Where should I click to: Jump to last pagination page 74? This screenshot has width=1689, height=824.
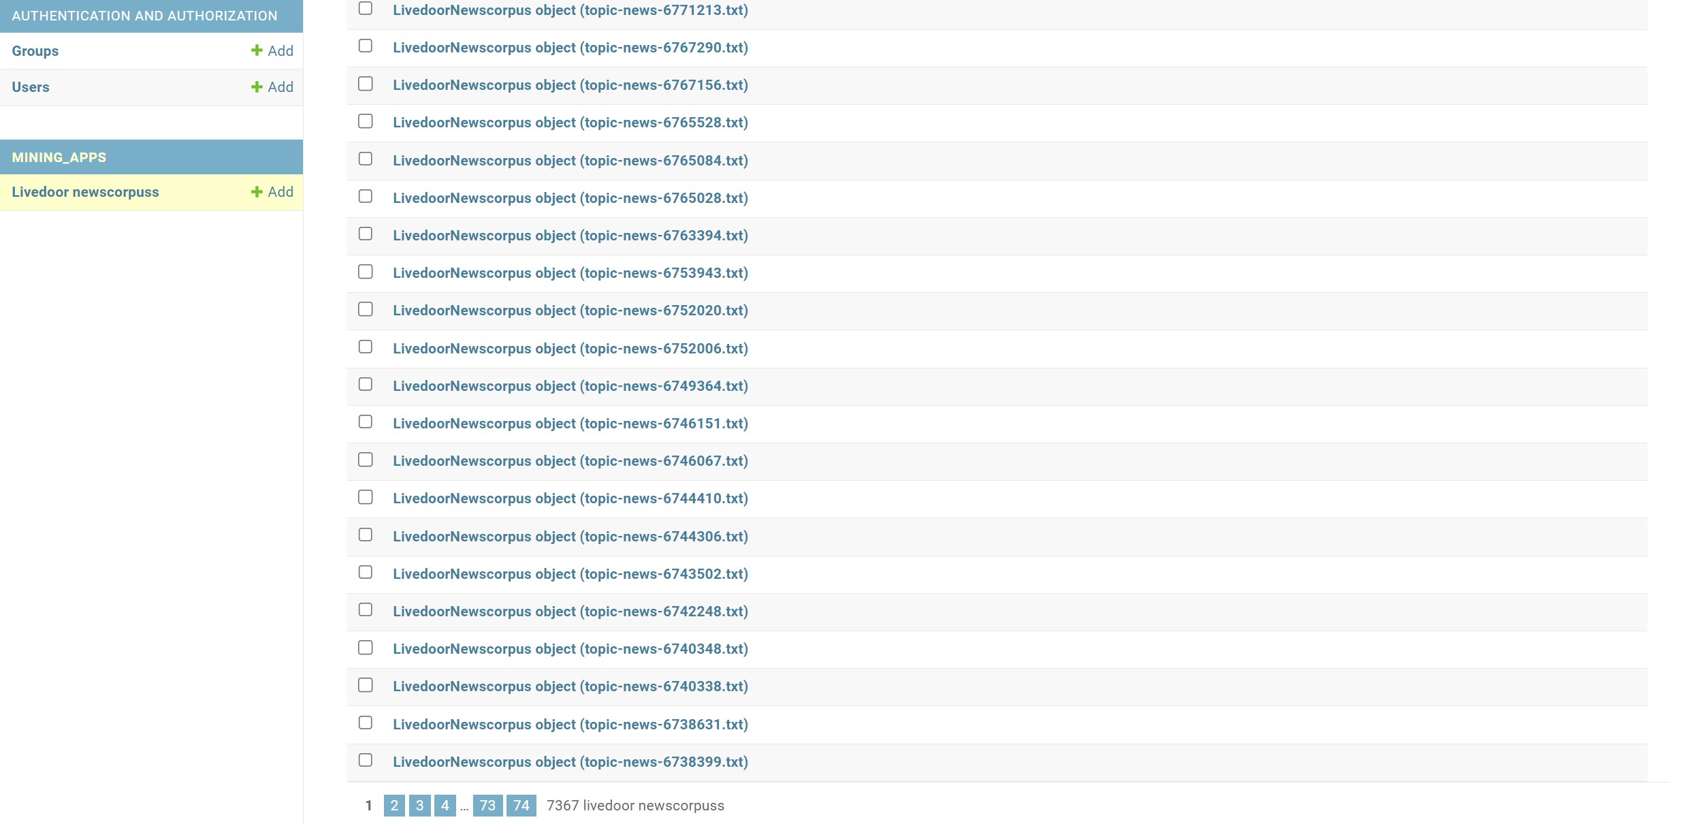(x=521, y=806)
